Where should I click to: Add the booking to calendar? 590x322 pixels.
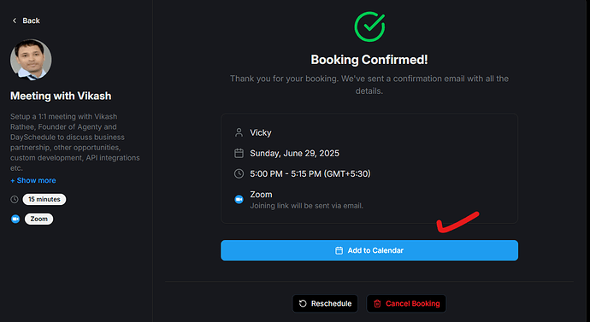point(369,250)
